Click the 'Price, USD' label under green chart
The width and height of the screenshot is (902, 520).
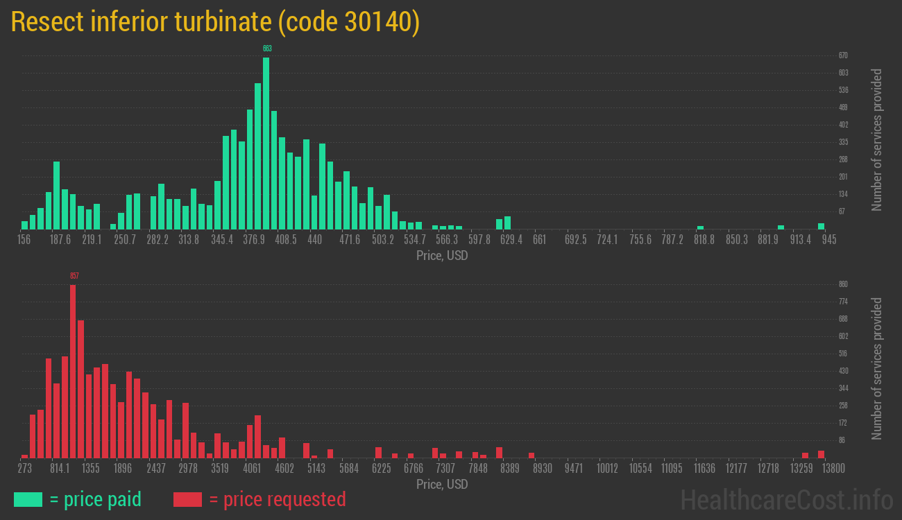click(442, 256)
